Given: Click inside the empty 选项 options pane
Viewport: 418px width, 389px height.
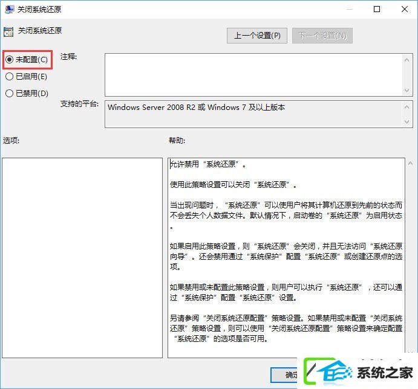Looking at the screenshot, I should (x=82, y=258).
